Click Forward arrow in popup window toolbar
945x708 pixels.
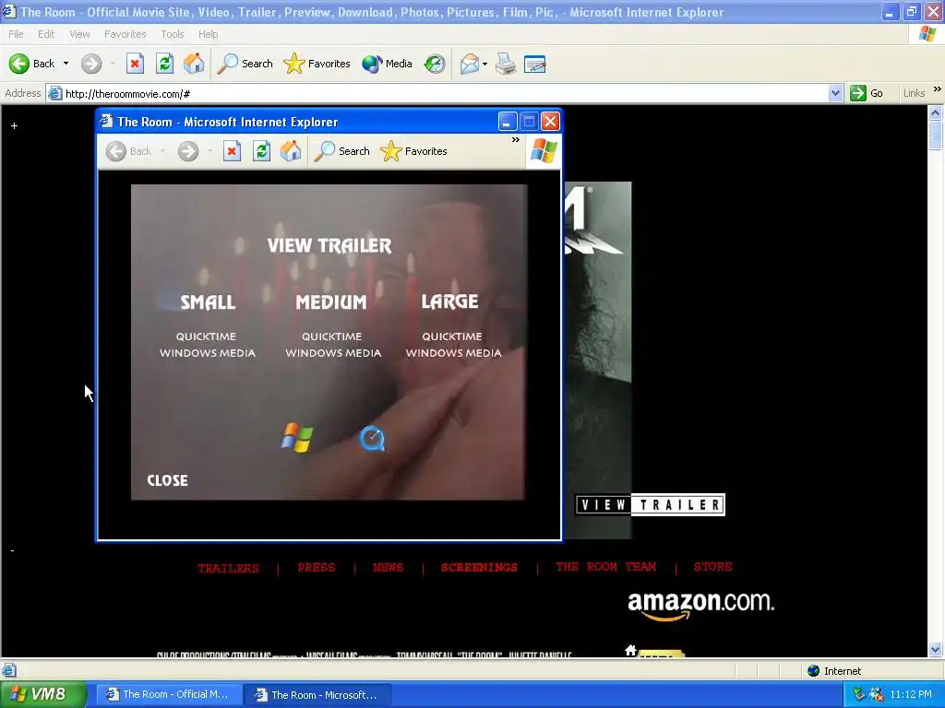(x=188, y=151)
